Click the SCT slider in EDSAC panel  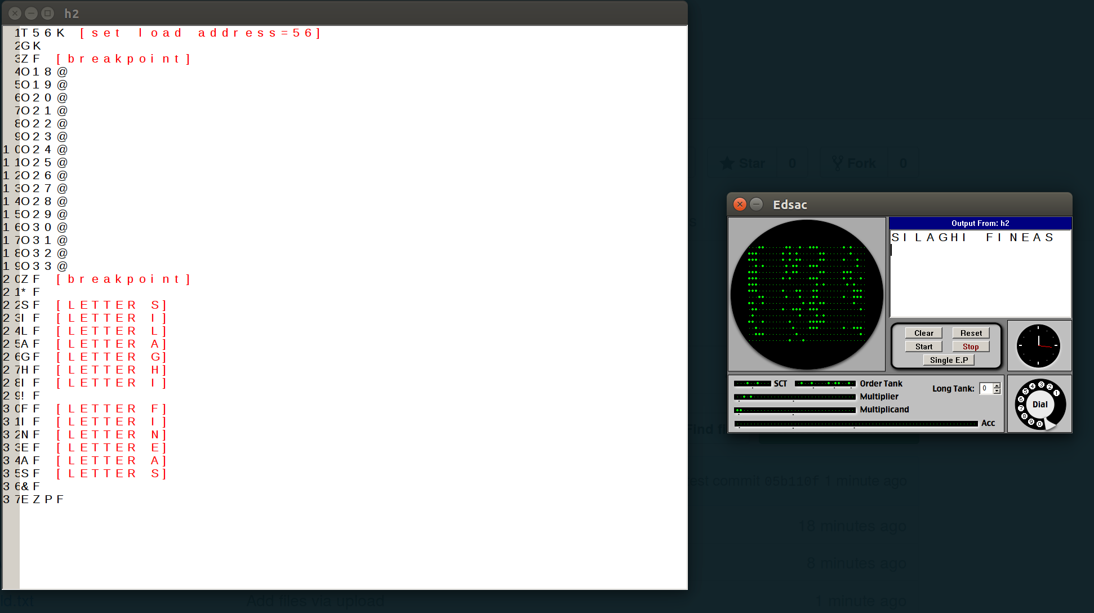(751, 383)
